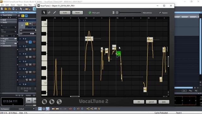The height and width of the screenshot is (114, 202).
Task: Arm record on track 1
Action: [34, 24]
